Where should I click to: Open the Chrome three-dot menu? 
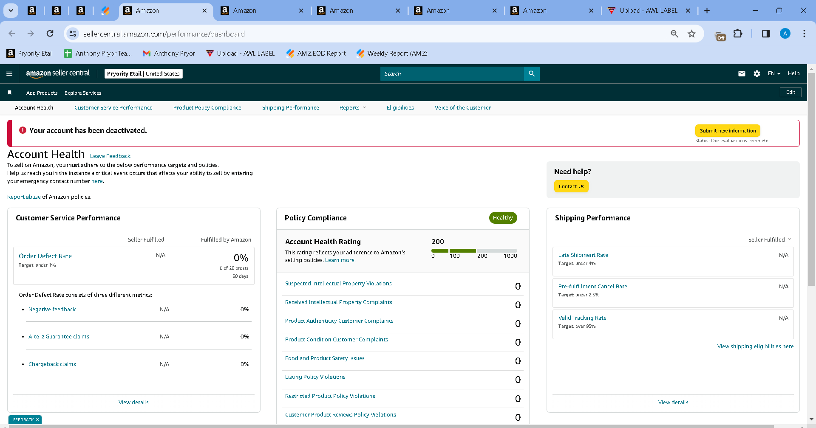[804, 34]
